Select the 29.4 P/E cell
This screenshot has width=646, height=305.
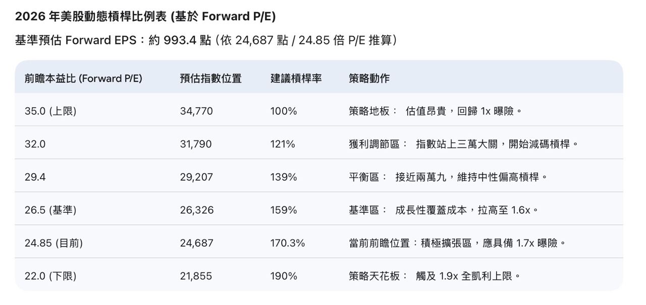[x=34, y=177]
